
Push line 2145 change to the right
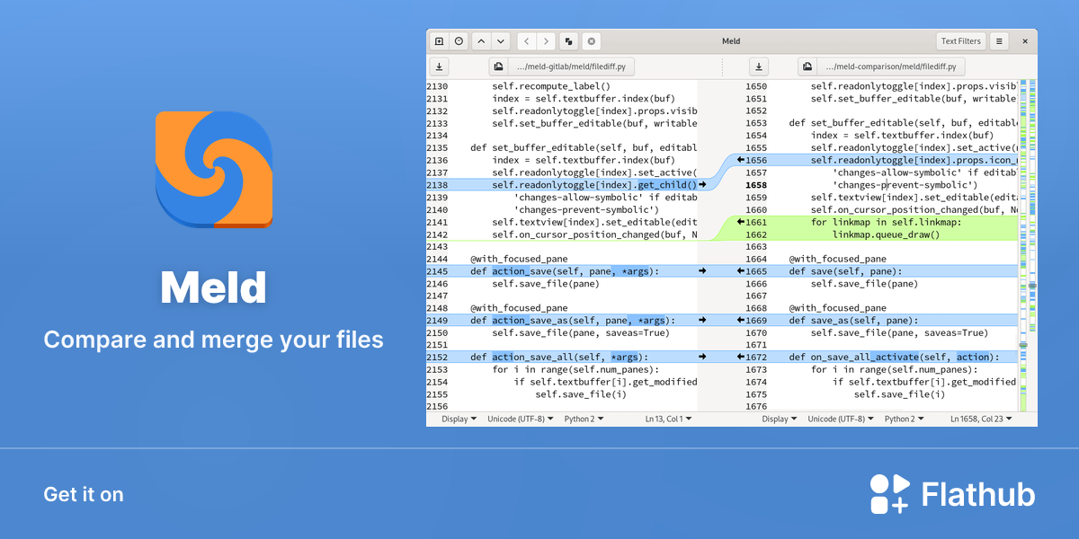703,270
